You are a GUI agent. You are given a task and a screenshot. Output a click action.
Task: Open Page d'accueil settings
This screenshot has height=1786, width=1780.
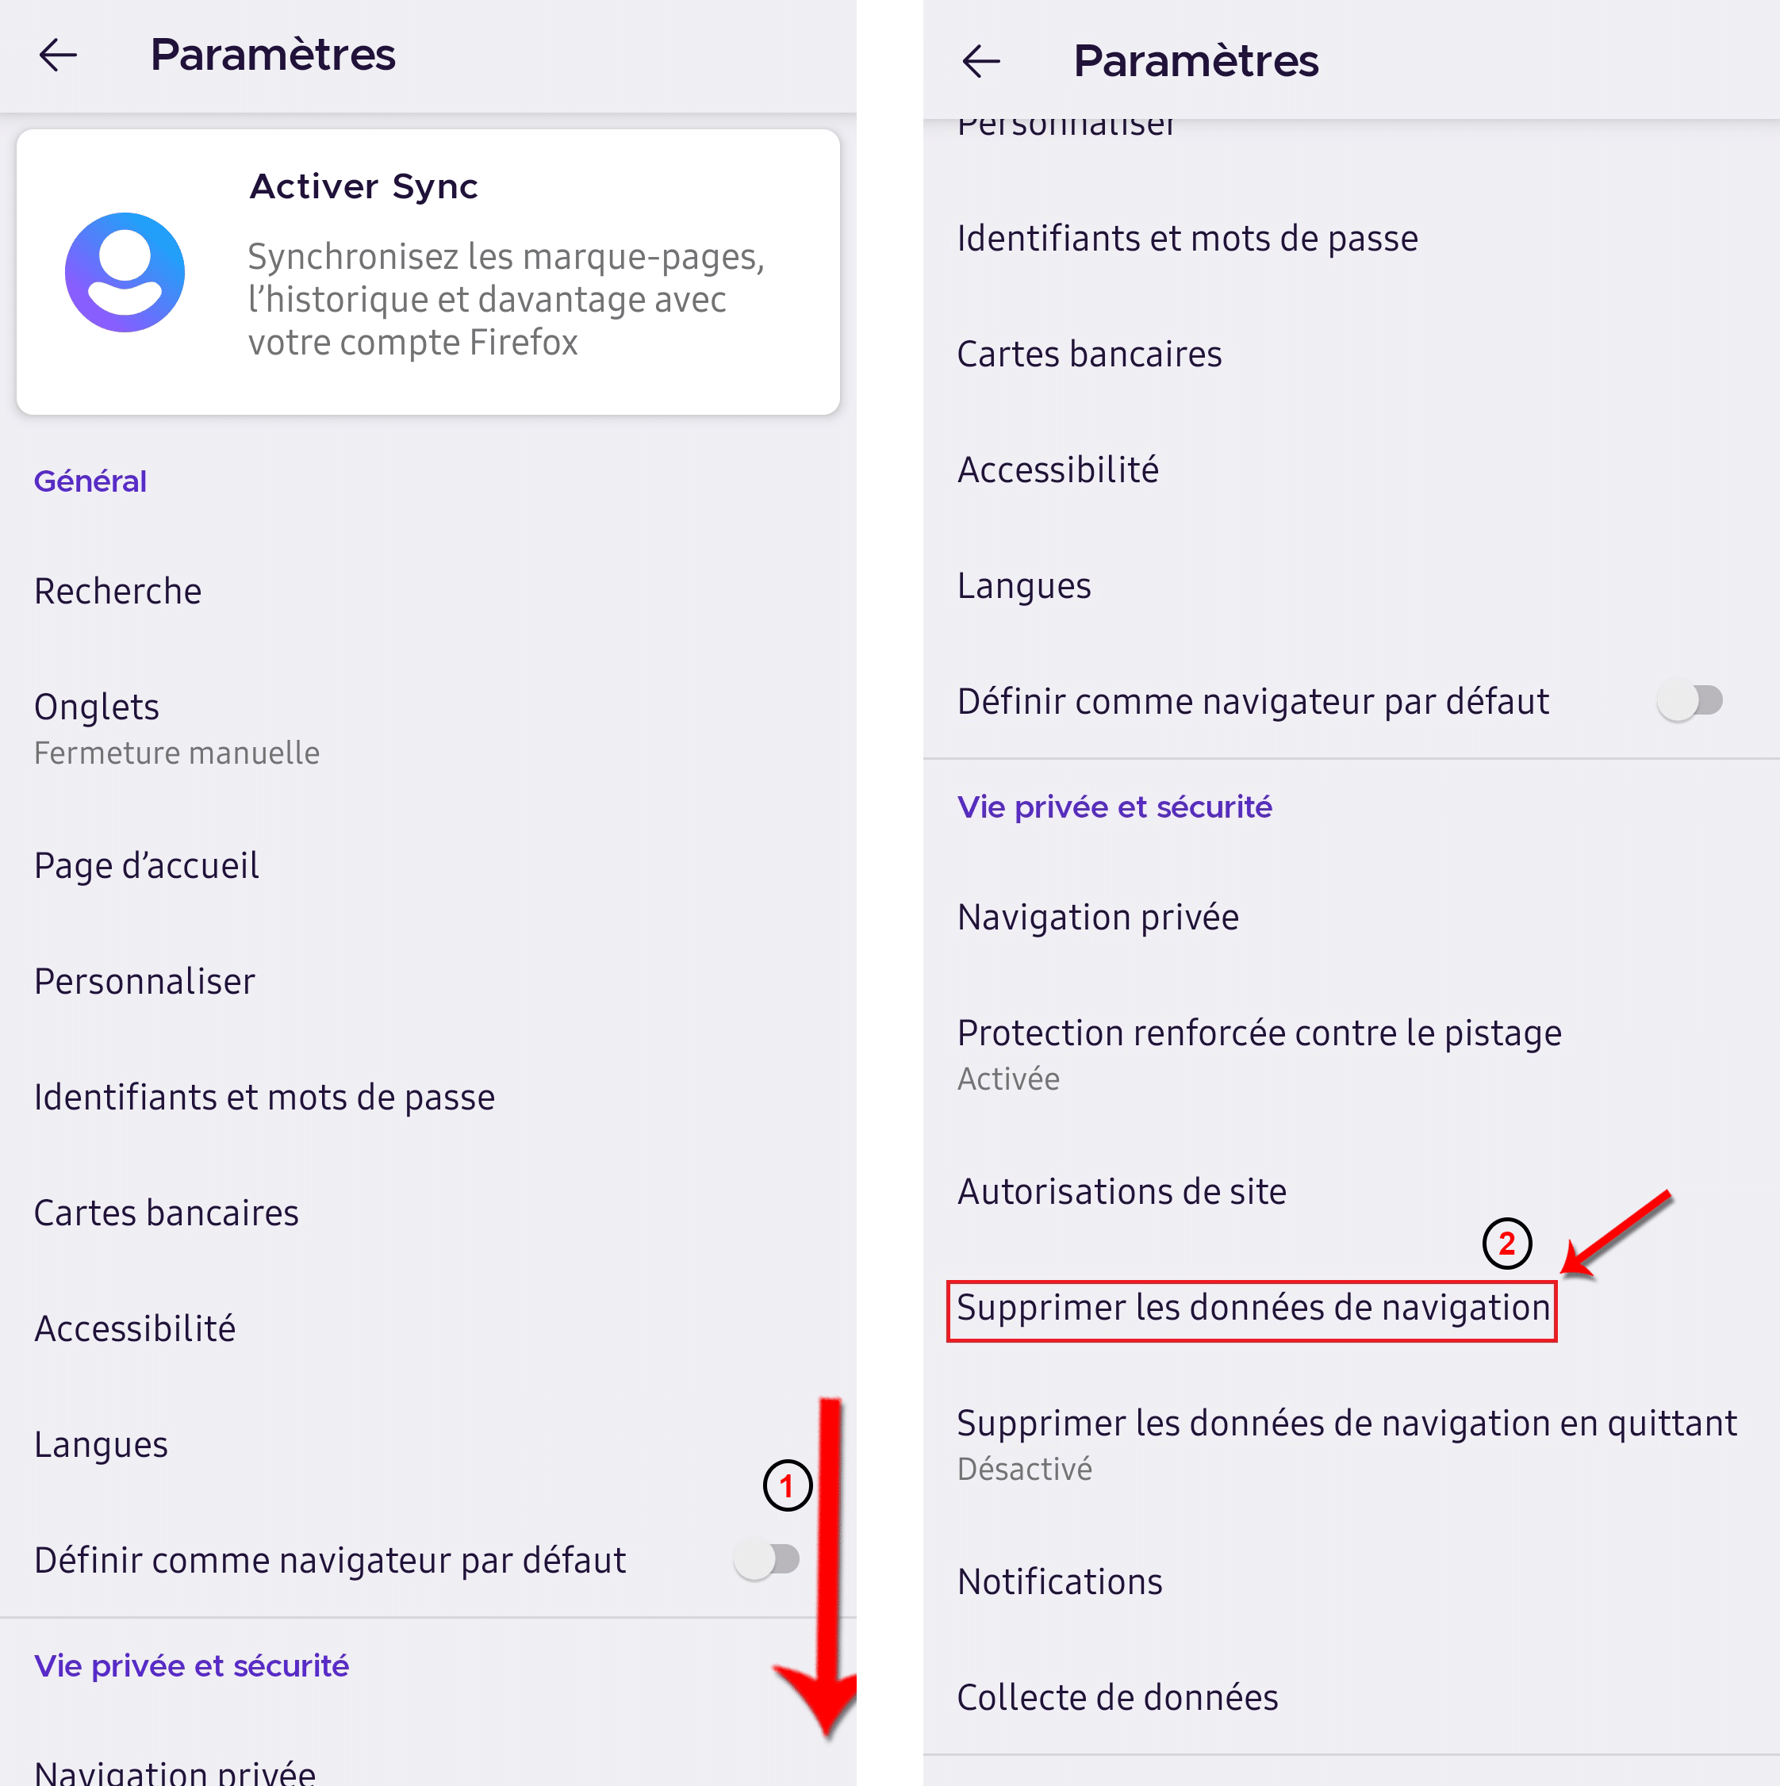click(x=428, y=866)
